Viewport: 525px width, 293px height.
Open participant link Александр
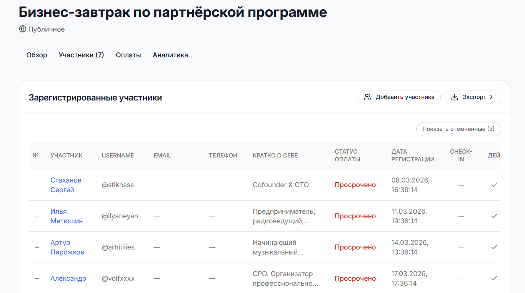(68, 278)
